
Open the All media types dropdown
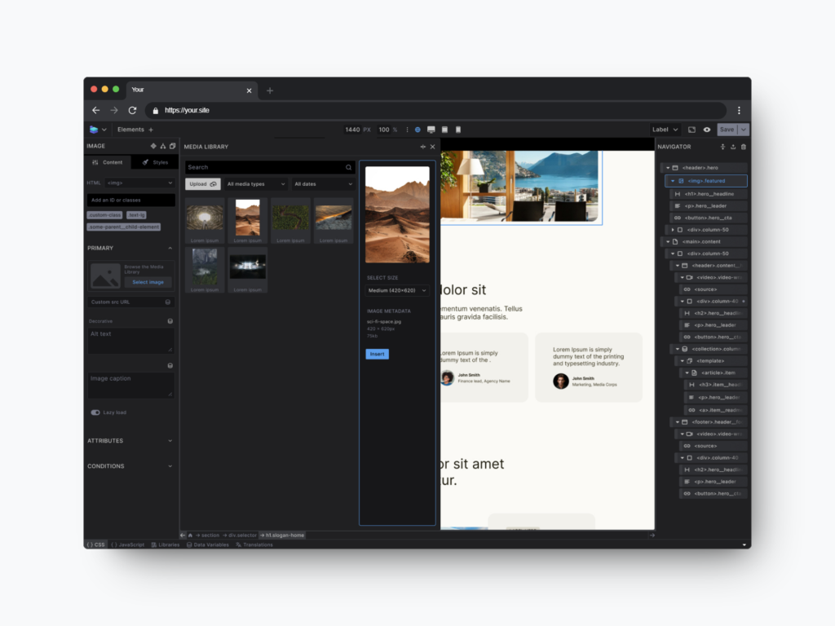257,184
